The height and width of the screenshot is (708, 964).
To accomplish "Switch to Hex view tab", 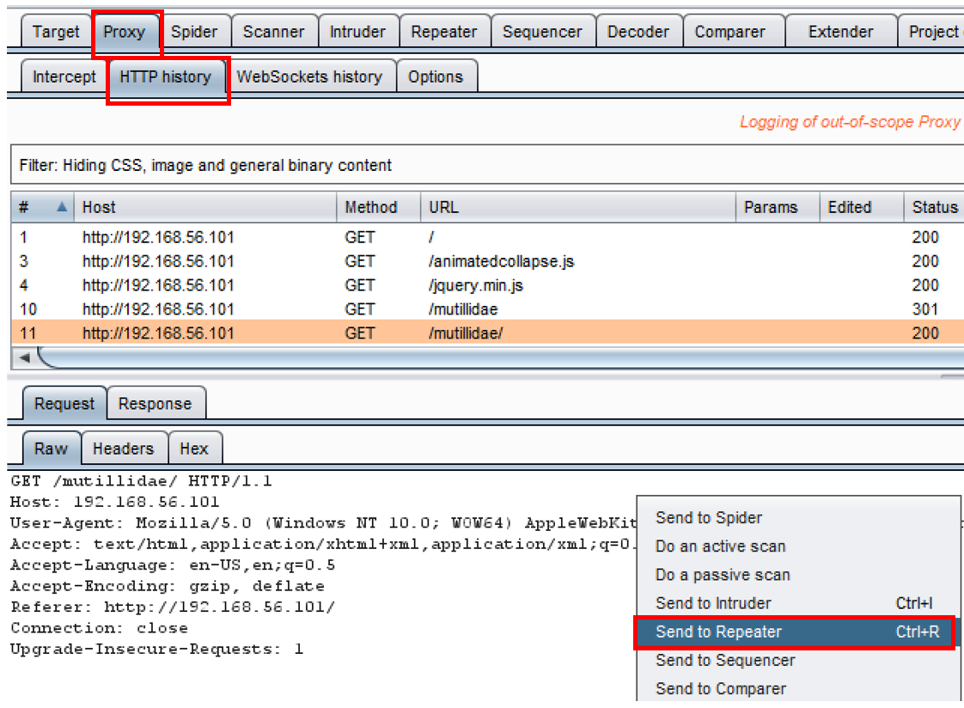I will pos(194,449).
